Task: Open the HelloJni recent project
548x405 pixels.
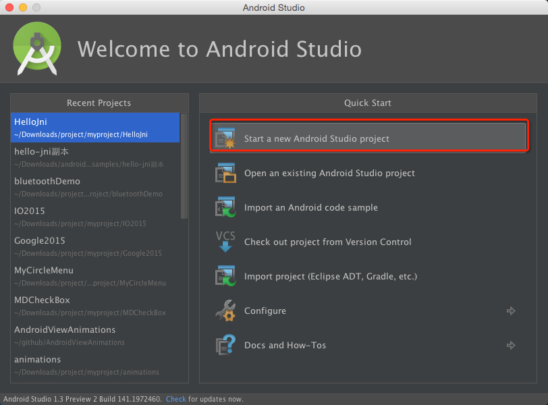Action: (95, 128)
